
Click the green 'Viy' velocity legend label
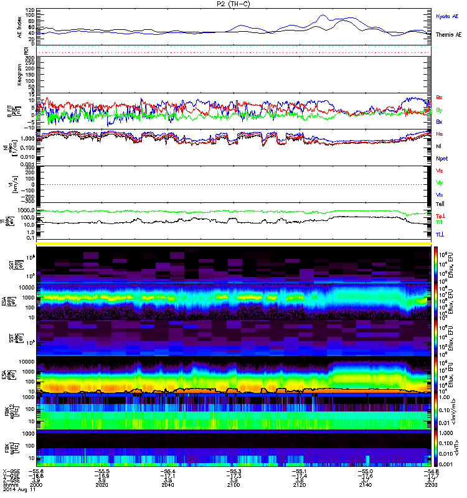tap(440, 183)
